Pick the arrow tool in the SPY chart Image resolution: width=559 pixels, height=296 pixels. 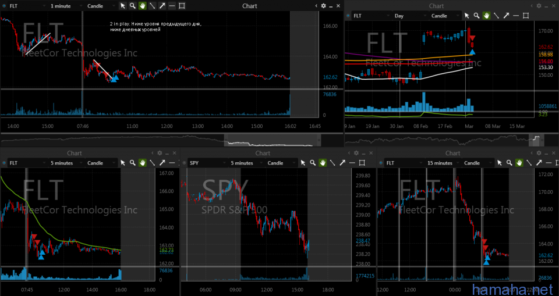342,163
